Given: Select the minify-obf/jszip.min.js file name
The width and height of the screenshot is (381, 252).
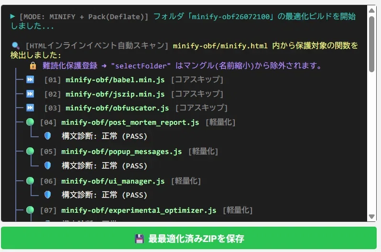Looking at the screenshot, I should point(115,94).
